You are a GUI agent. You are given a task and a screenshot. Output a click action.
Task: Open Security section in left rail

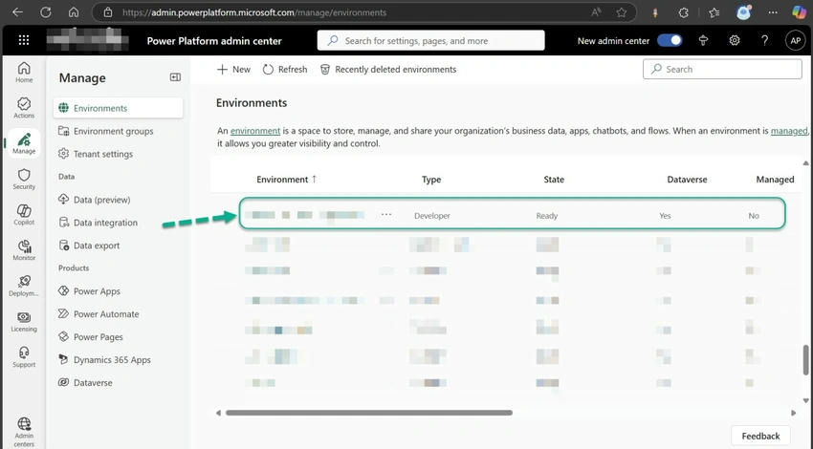coord(24,180)
